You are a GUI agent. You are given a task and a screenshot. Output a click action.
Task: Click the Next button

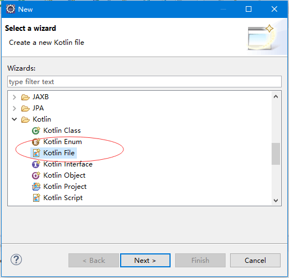tap(145, 260)
